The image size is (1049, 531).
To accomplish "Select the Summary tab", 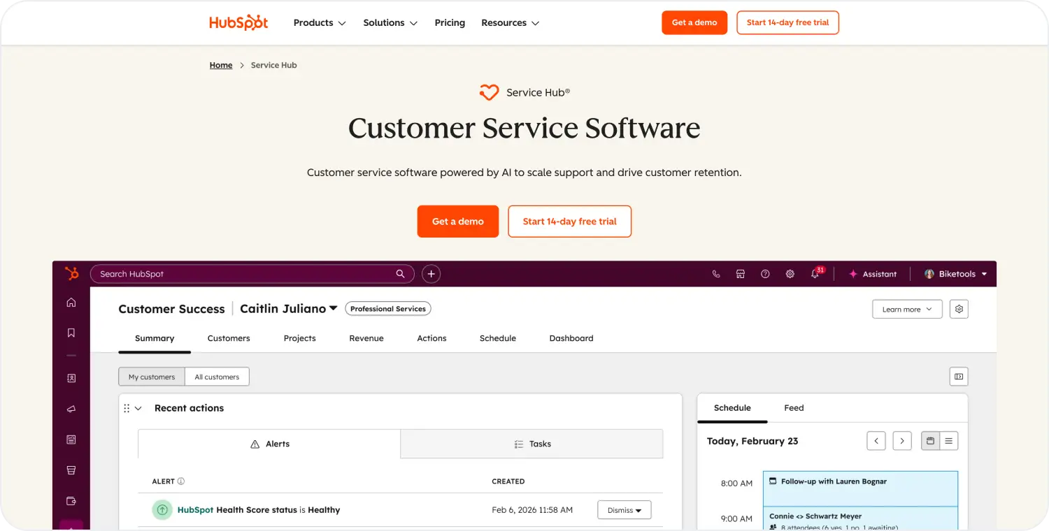I will [155, 338].
